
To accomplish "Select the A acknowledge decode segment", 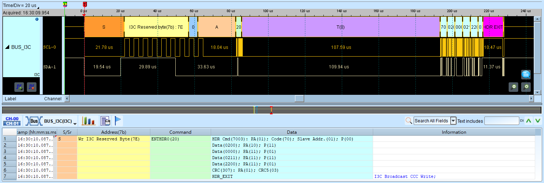I will (217, 27).
